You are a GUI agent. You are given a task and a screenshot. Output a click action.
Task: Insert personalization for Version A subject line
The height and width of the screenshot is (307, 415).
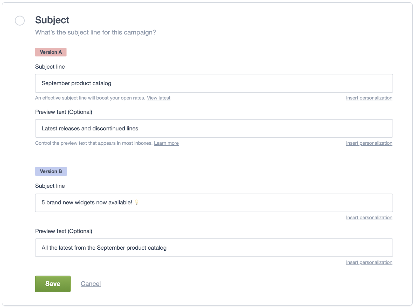coord(369,98)
